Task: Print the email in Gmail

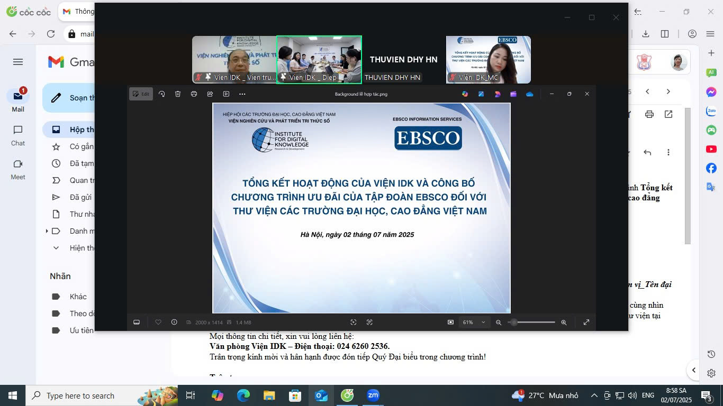Action: (x=649, y=114)
